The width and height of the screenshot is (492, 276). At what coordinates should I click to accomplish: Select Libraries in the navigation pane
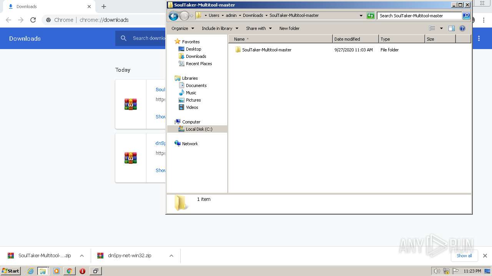click(186, 78)
